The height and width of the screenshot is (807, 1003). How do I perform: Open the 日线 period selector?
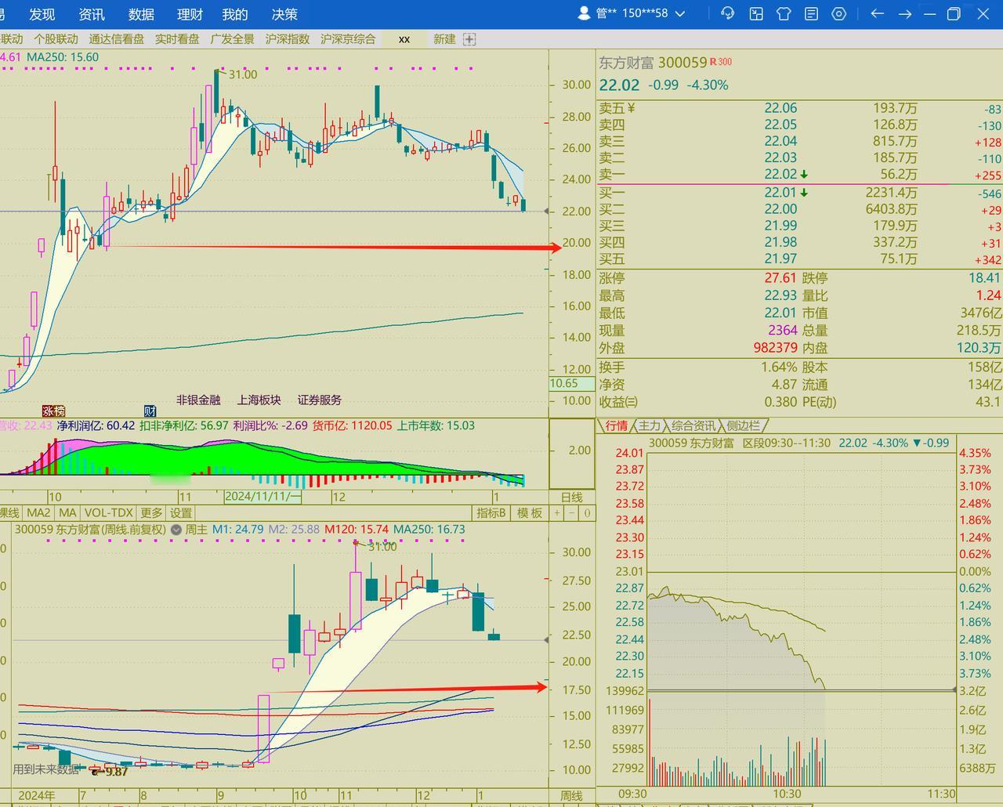tap(571, 497)
